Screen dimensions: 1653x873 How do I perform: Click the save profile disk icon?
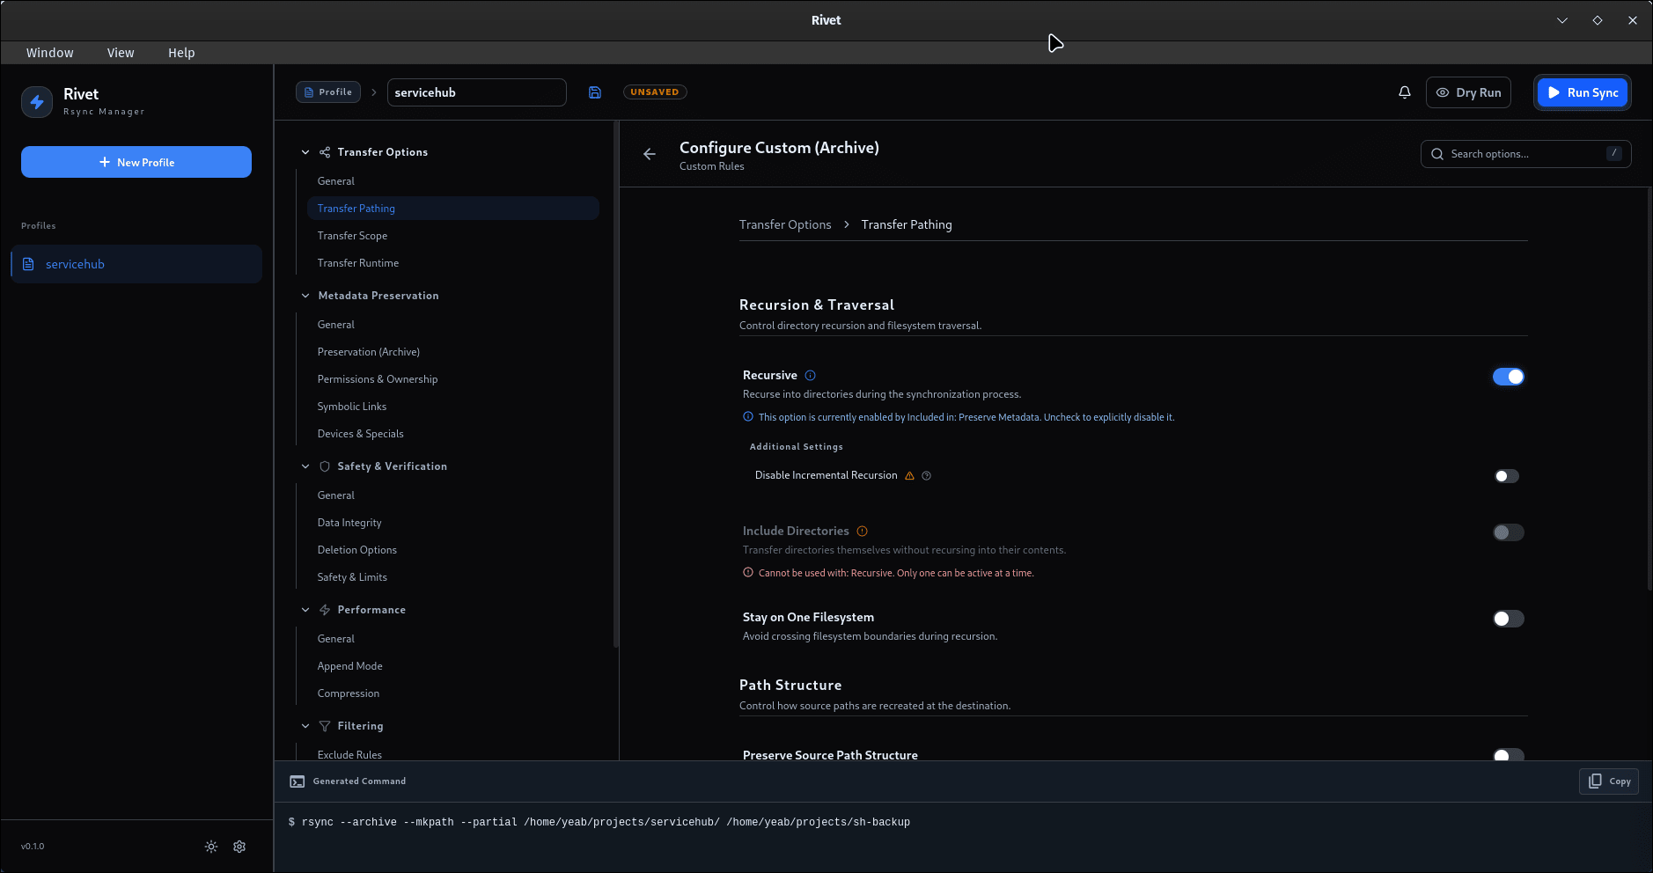[595, 92]
